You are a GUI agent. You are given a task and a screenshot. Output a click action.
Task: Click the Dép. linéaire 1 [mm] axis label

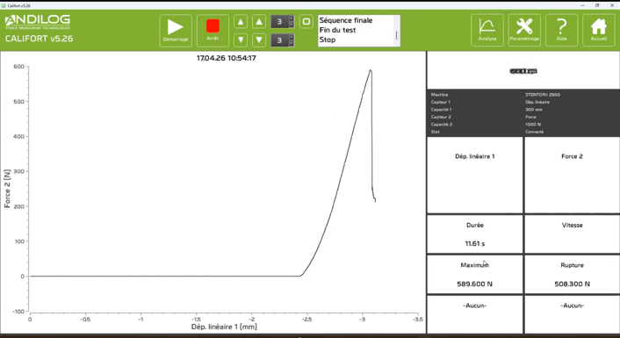point(224,327)
